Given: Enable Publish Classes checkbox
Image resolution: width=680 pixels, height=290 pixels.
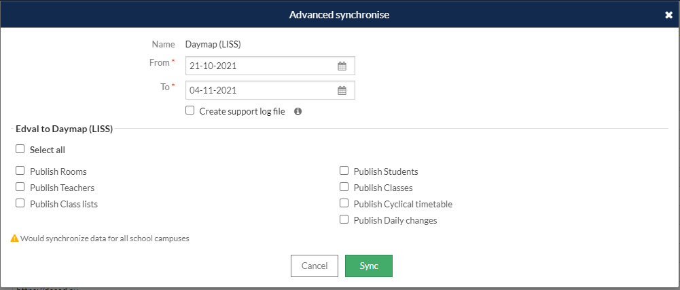Looking at the screenshot, I should [x=344, y=186].
